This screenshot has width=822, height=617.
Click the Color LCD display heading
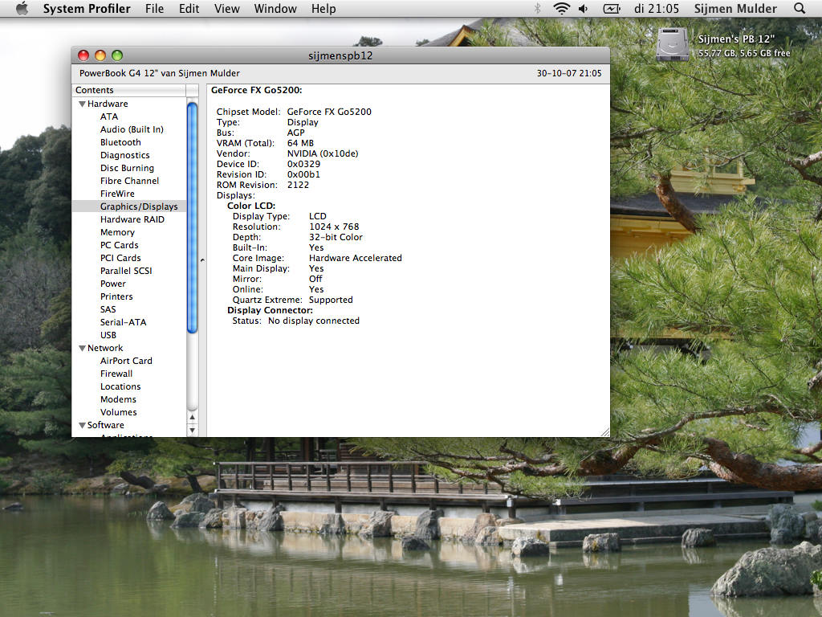coord(251,206)
